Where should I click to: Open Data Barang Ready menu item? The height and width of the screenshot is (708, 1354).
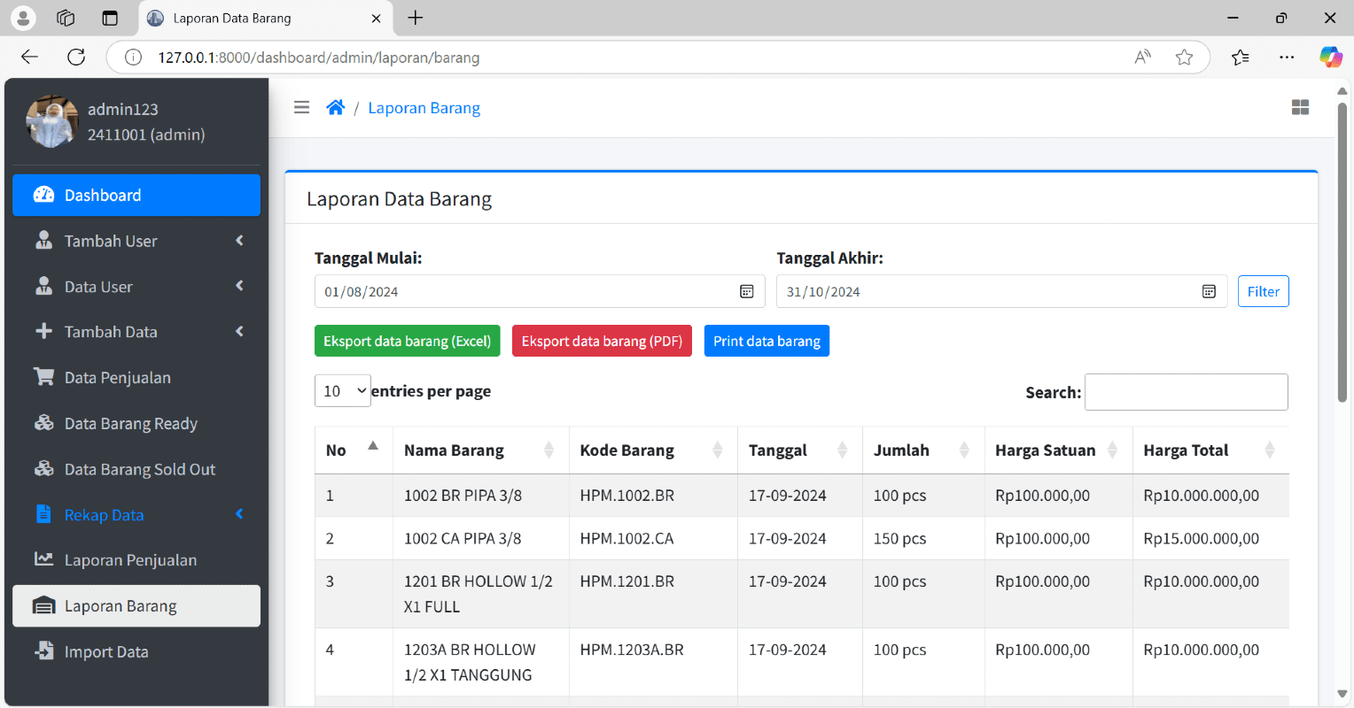tap(136, 423)
